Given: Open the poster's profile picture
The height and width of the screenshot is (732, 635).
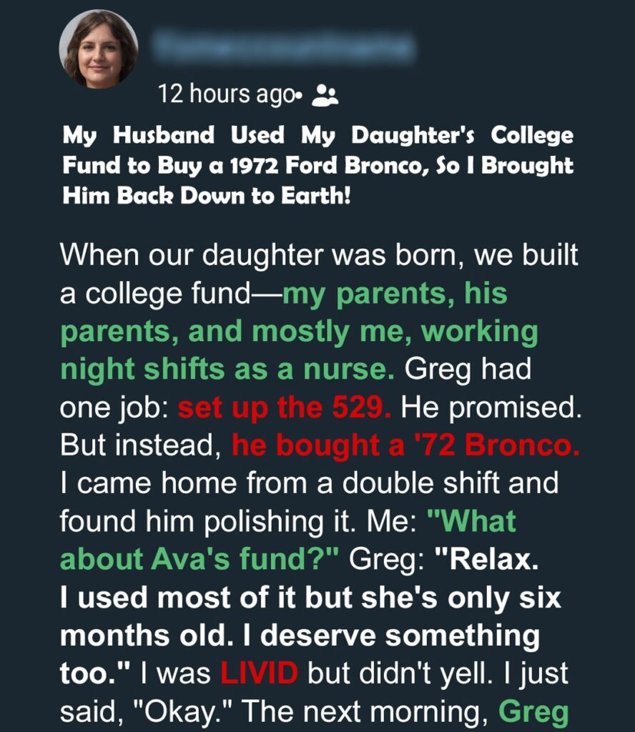Looking at the screenshot, I should (x=99, y=49).
